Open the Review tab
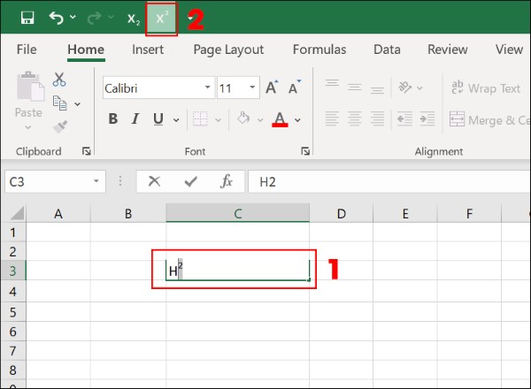The height and width of the screenshot is (389, 531). (x=447, y=50)
